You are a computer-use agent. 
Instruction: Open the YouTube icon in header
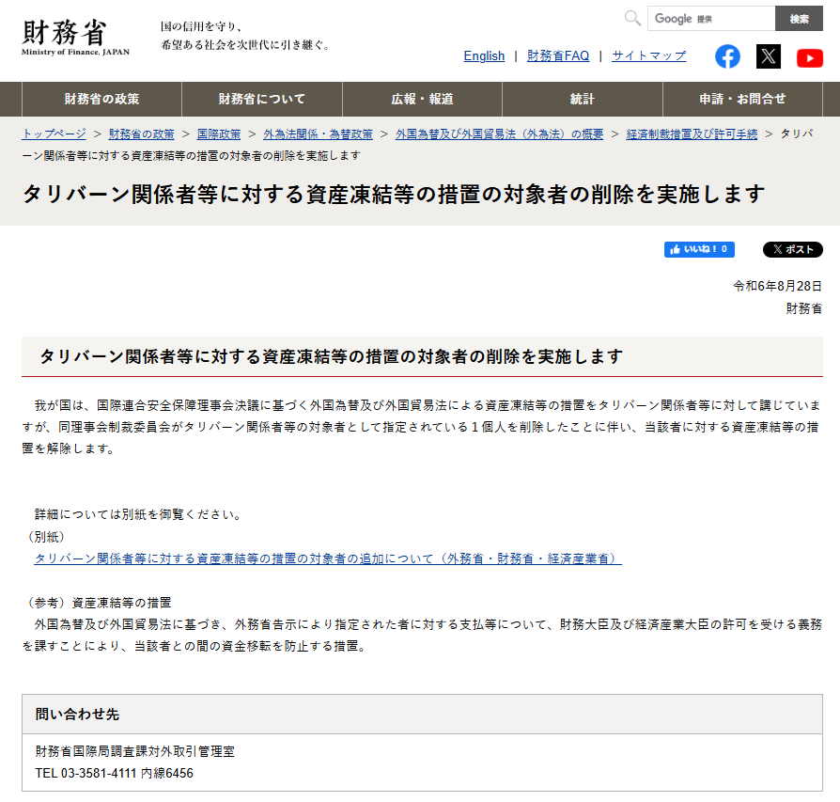tap(809, 57)
